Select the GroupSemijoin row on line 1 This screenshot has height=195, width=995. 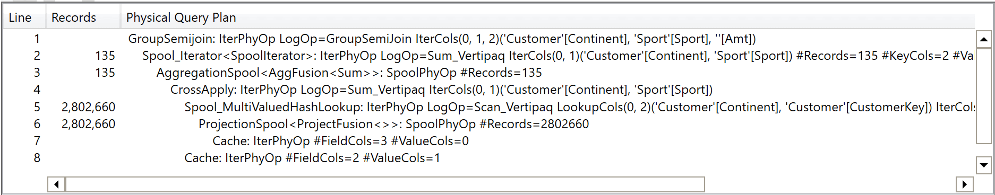coord(488,39)
